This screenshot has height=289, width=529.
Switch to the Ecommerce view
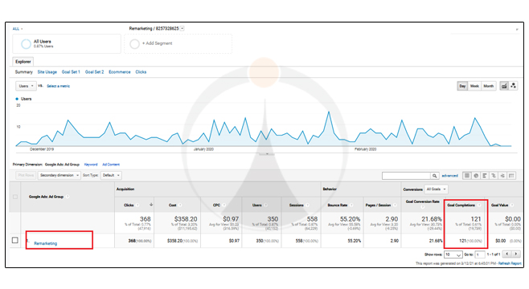coord(120,72)
